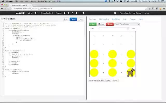Open the Help tab next to Cheat Sheet

coord(125,19)
